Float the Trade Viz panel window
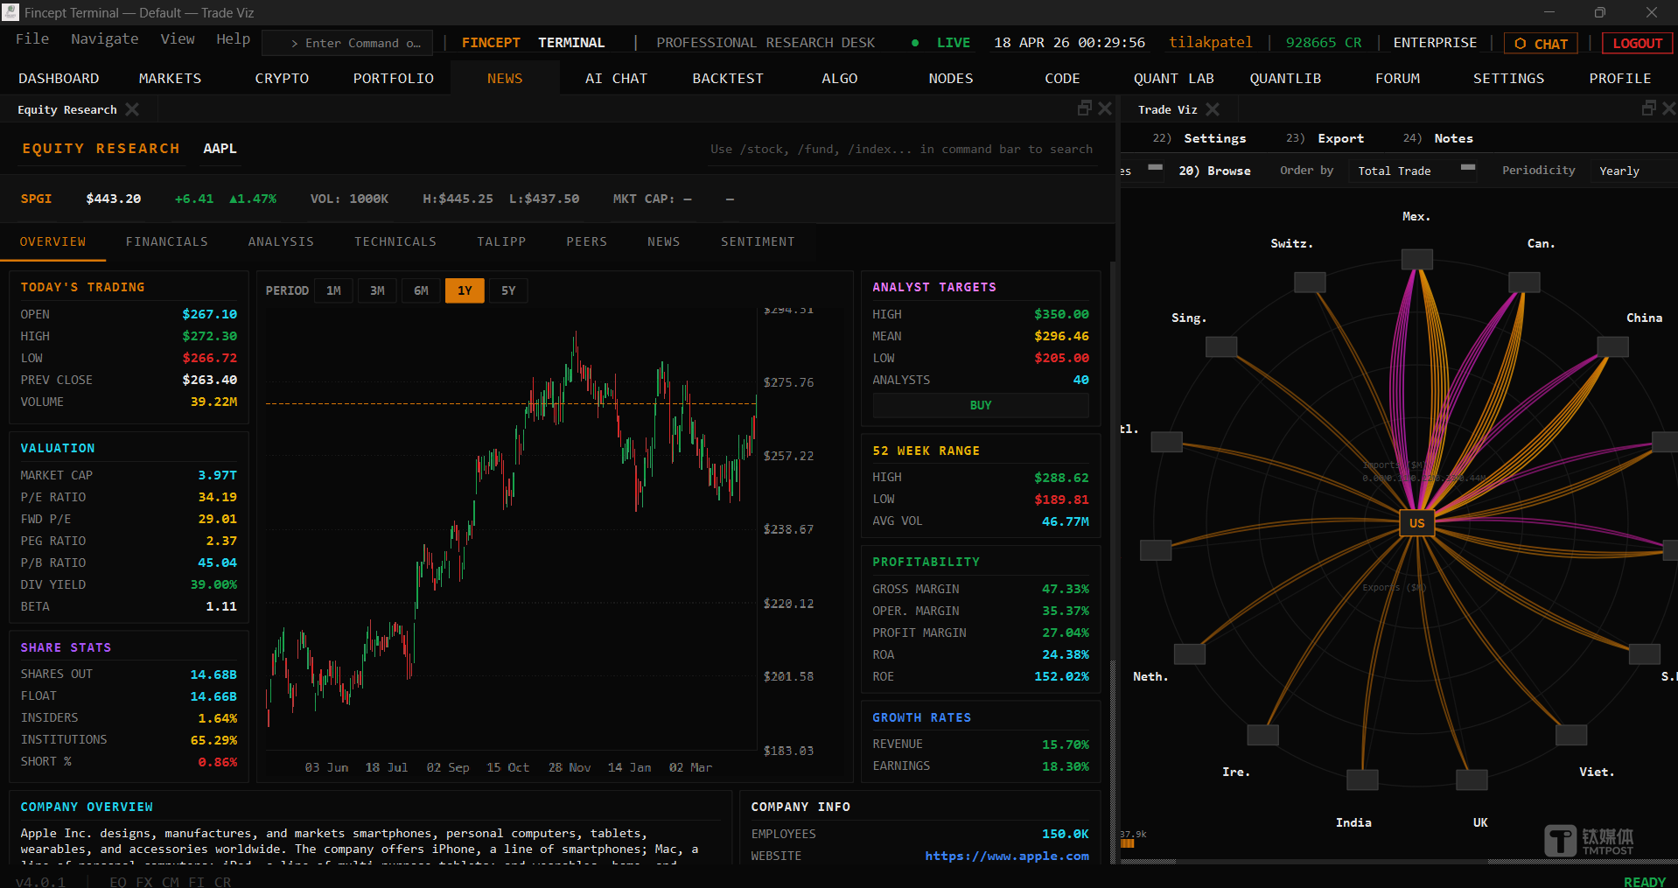Screen dimensions: 1678x888 click(1648, 108)
